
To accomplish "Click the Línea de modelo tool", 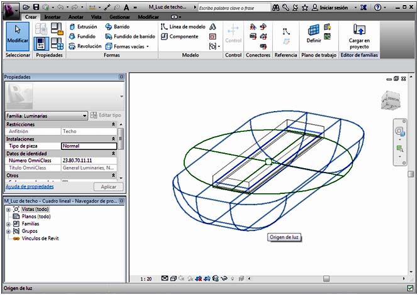I will [x=182, y=27].
